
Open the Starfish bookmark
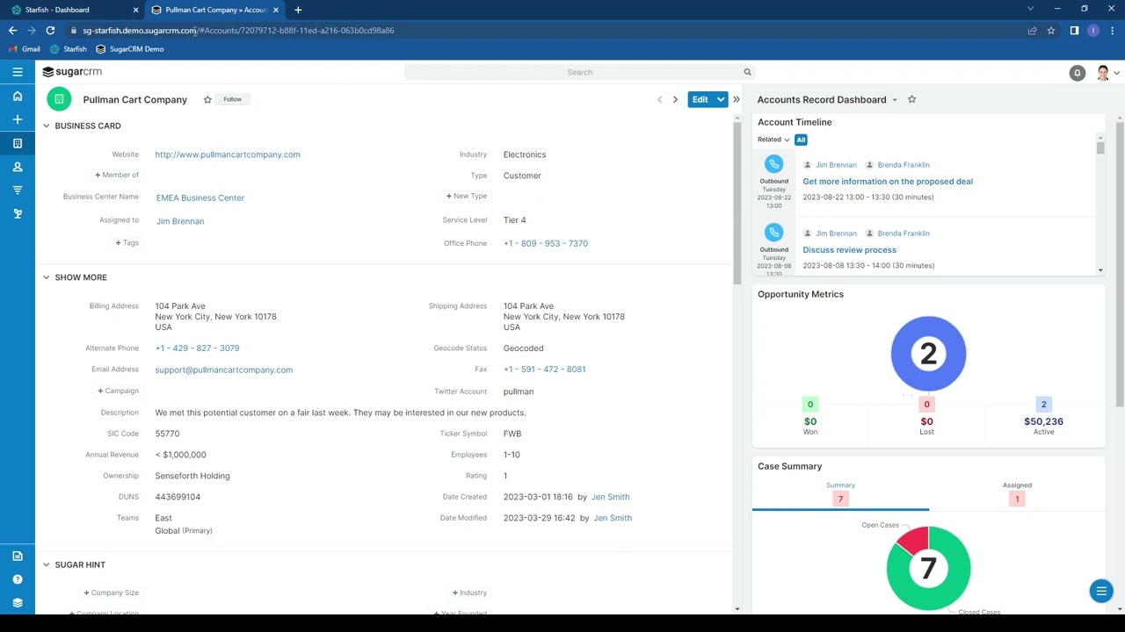click(x=69, y=49)
